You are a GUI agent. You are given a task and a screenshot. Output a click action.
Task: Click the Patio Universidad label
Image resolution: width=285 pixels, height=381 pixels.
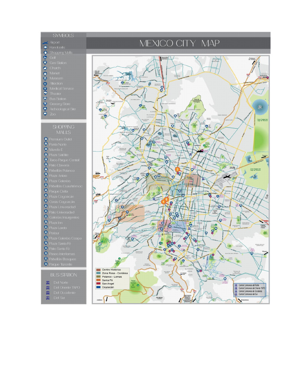(62, 212)
